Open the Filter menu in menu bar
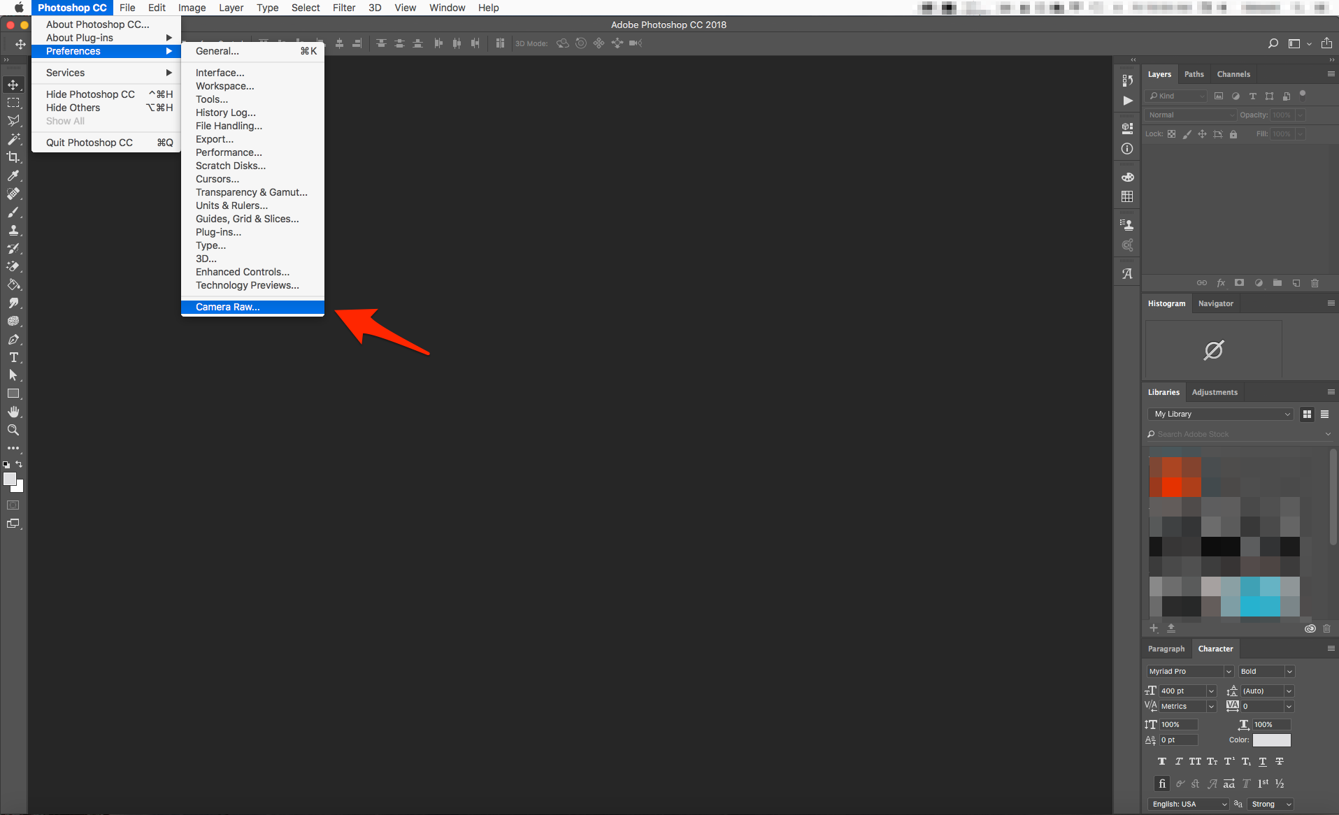 pyautogui.click(x=344, y=8)
